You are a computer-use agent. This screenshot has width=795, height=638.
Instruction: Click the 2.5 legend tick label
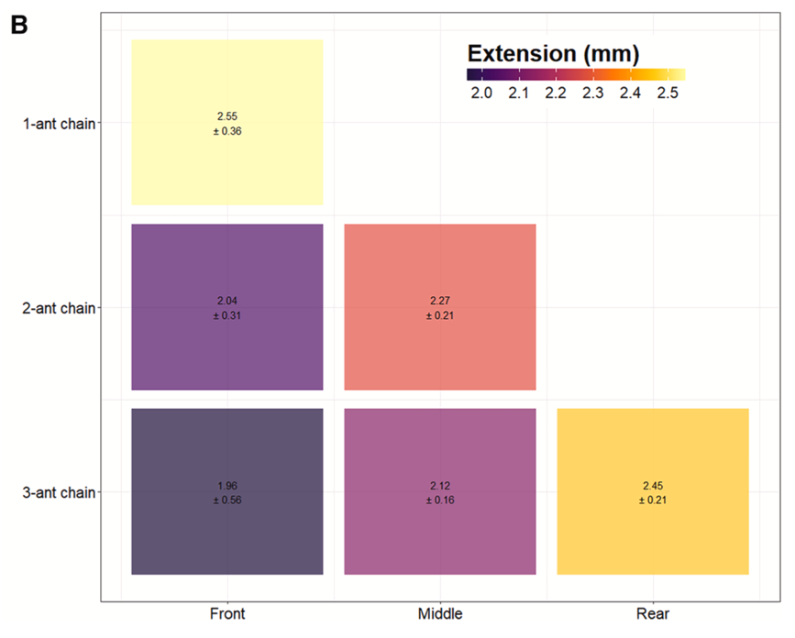pos(667,93)
